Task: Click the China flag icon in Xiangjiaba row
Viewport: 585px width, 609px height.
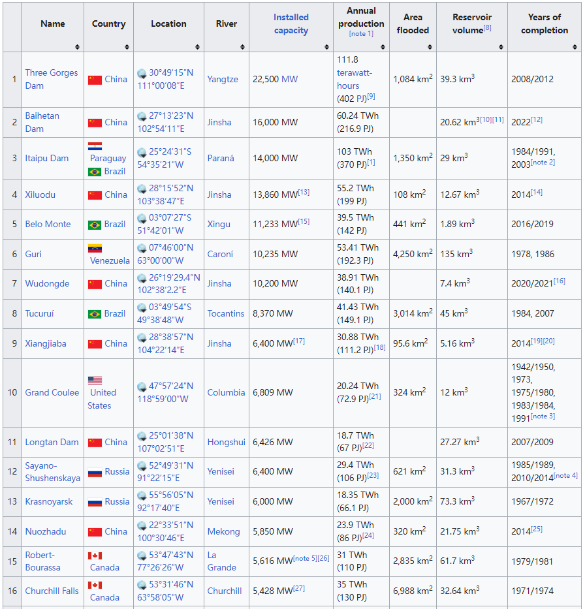Action: (x=95, y=344)
